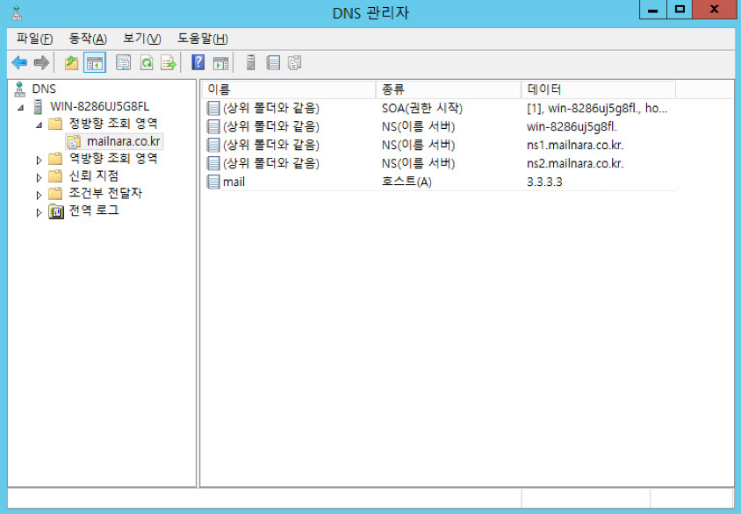
Task: Collapse the WIN-8286UJ5G8FL server node
Action: coord(21,108)
